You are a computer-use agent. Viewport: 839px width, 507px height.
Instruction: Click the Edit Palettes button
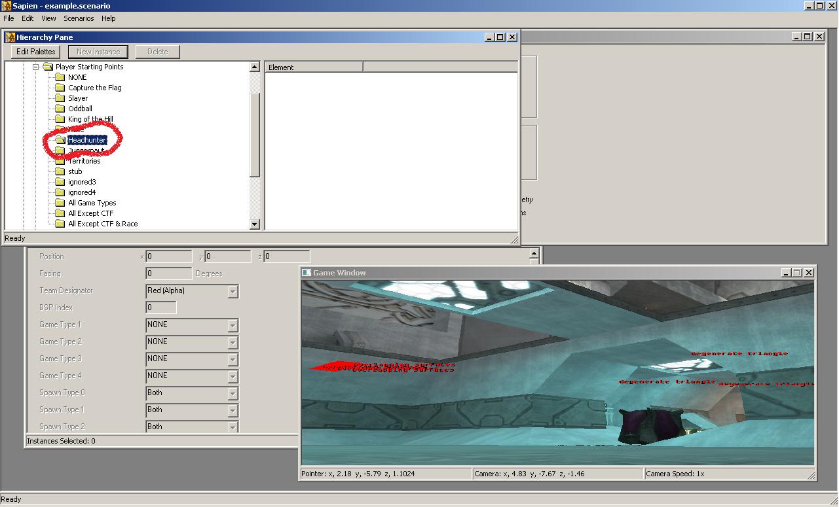36,52
